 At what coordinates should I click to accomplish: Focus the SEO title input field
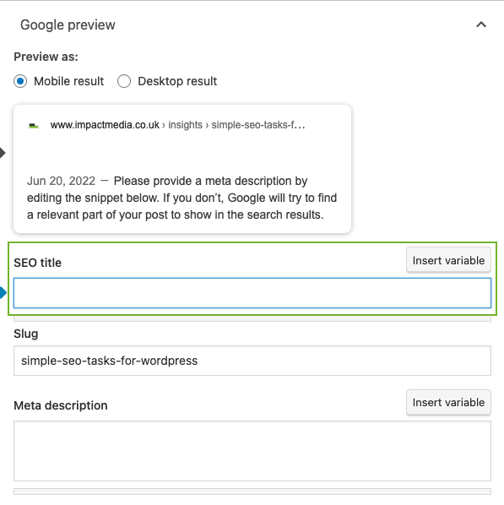tap(252, 293)
